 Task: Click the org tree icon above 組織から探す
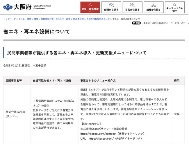pyautogui.click(x=154, y=5)
